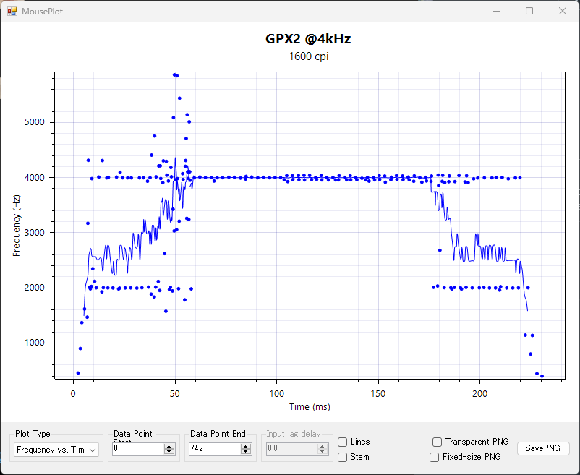This screenshot has height=475, width=580.
Task: Decrease Data Point End with down arrow
Action: 246,452
